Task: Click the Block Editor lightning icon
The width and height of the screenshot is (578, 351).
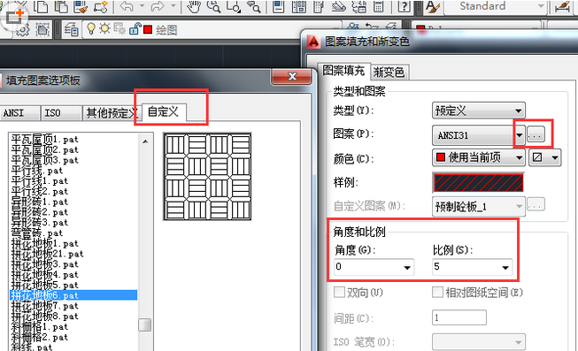Action: click(x=100, y=6)
